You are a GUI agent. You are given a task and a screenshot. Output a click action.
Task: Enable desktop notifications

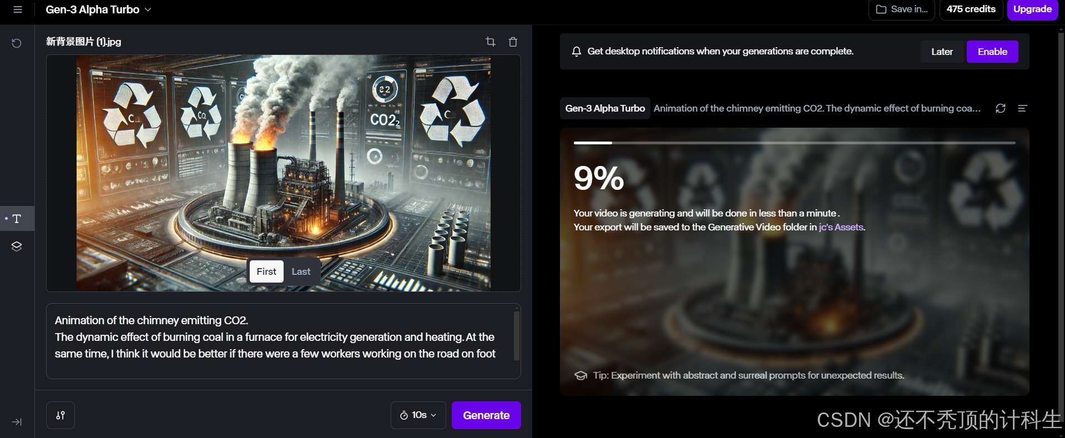[992, 52]
